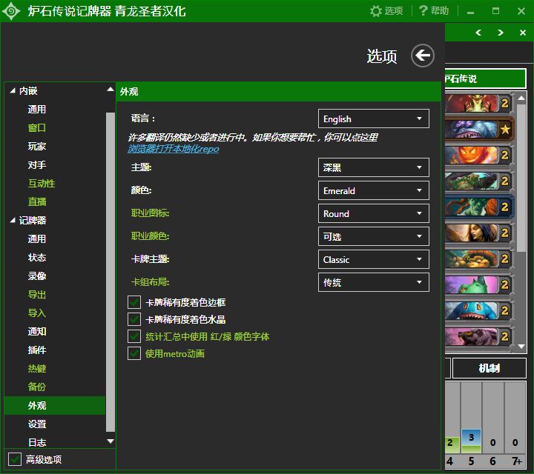Viewport: 534px width, 474px height.
Task: Open the 语言 dropdown showing English
Action: tap(374, 118)
